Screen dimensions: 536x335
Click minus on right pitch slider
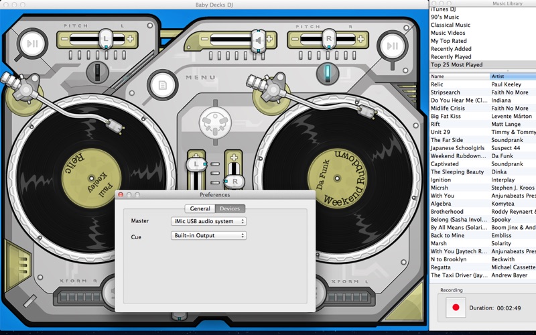click(295, 39)
